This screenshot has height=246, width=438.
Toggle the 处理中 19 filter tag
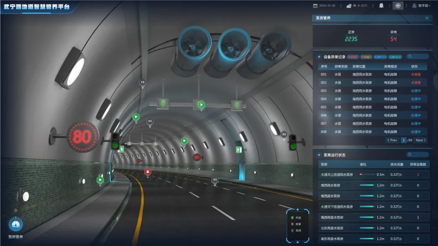[x=380, y=57]
